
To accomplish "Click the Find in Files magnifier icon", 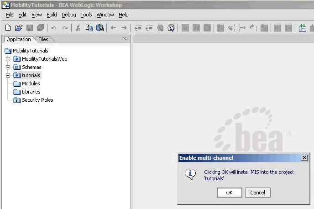I will [x=171, y=28].
